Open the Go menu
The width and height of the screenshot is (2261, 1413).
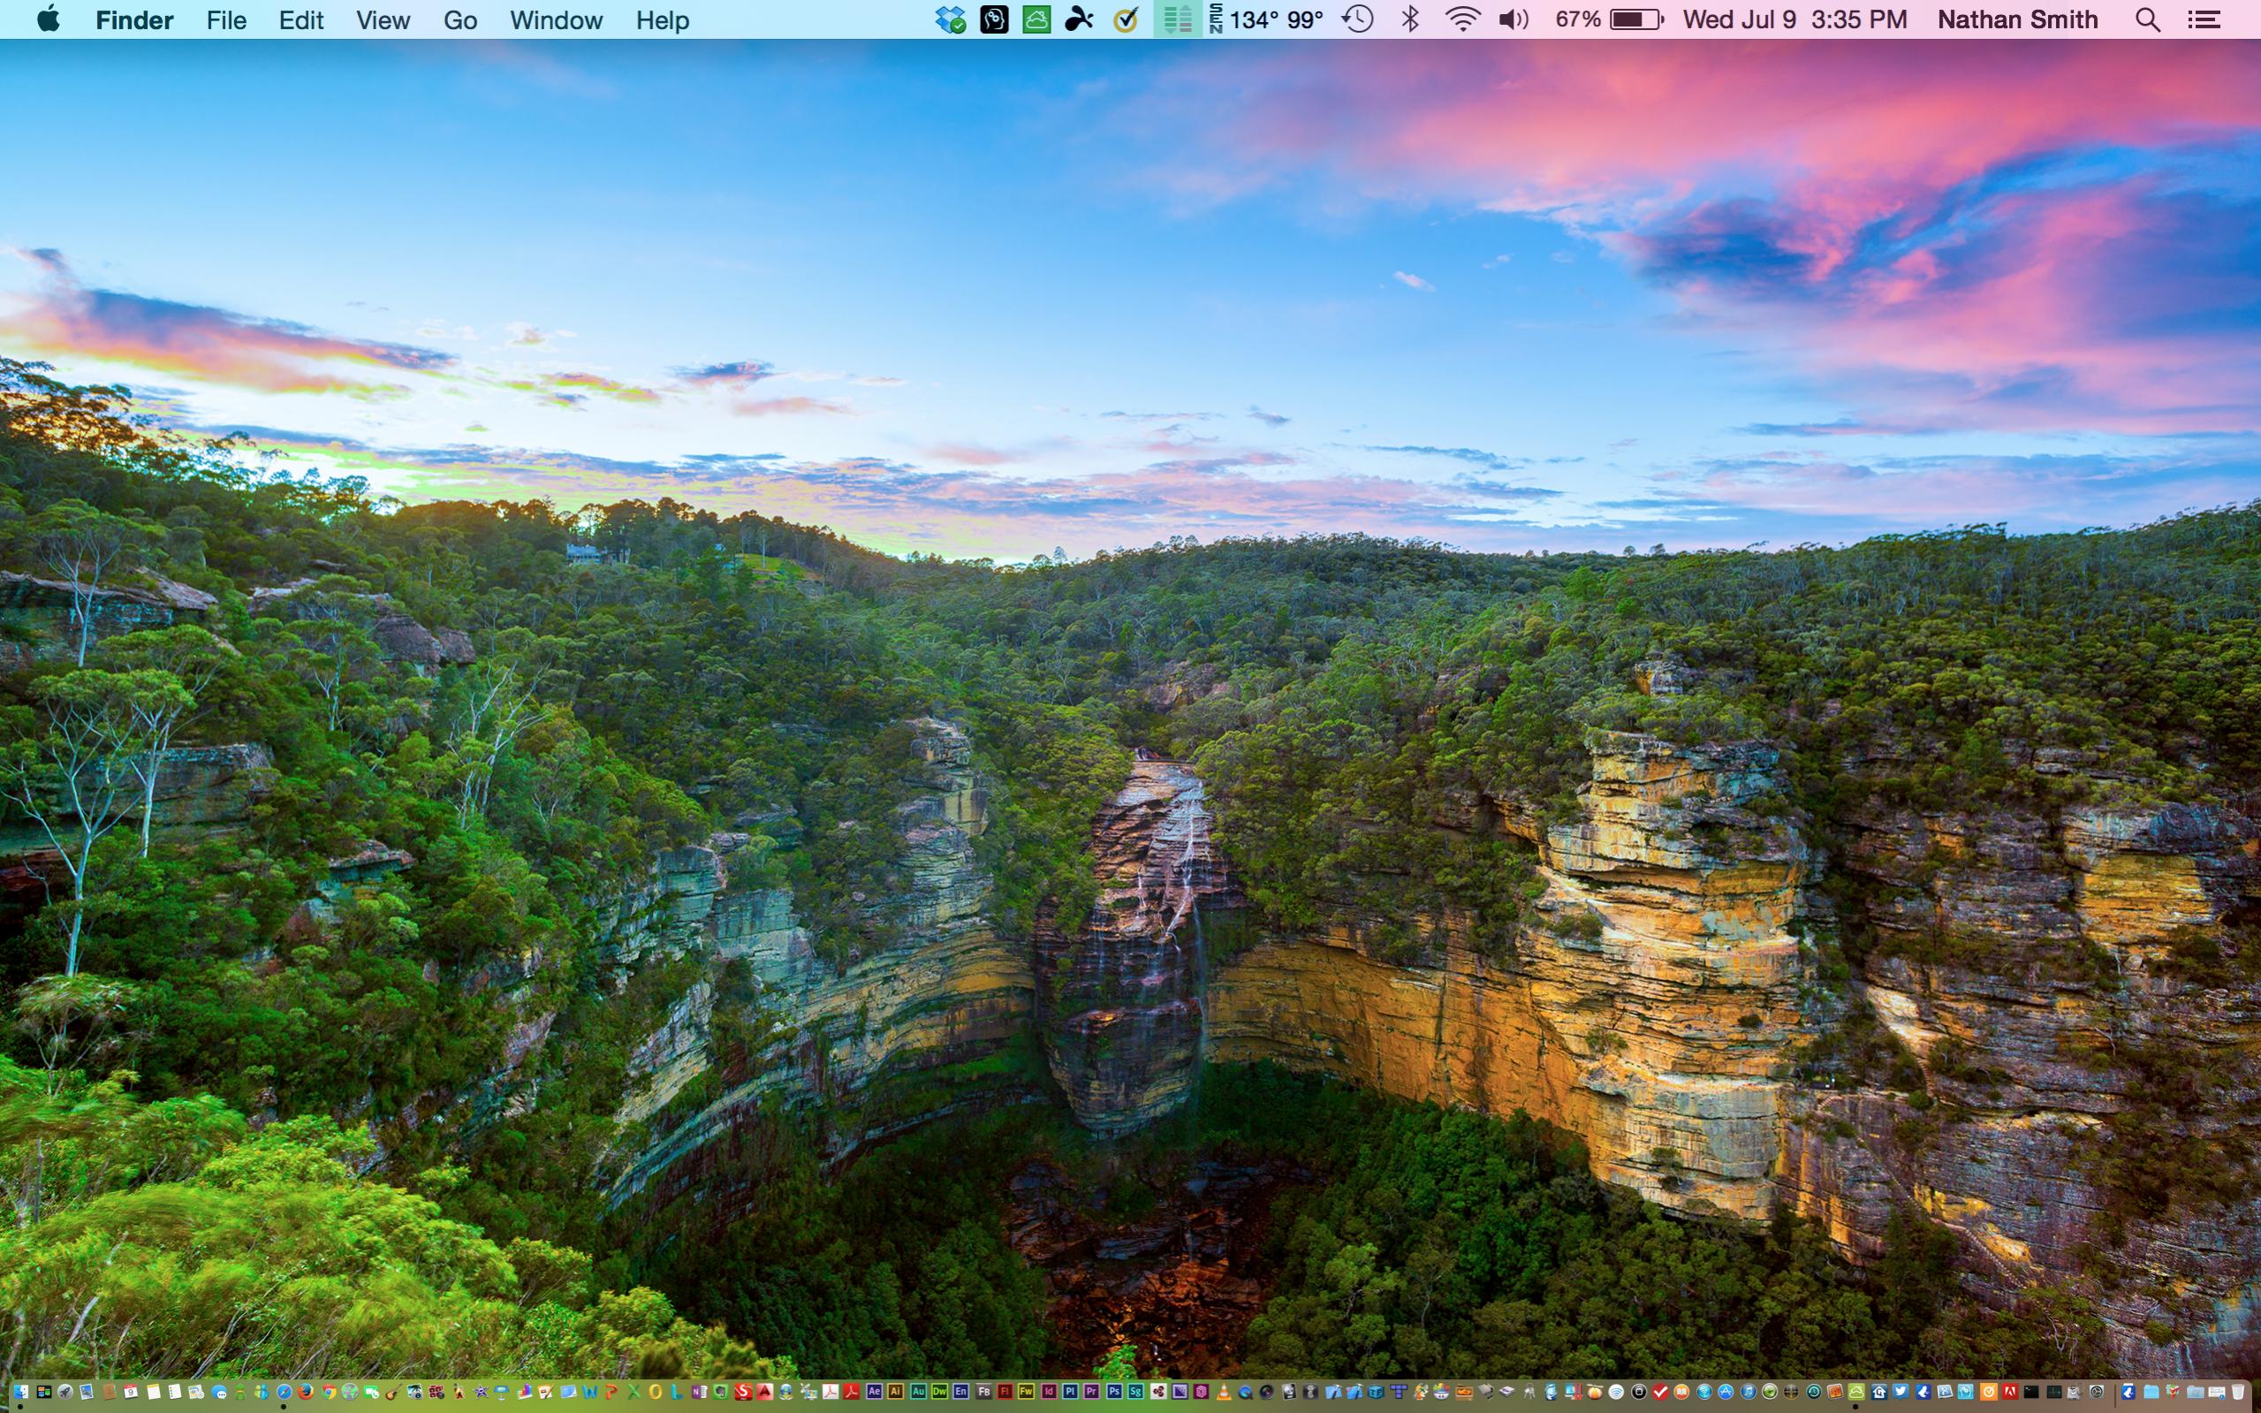coord(459,19)
